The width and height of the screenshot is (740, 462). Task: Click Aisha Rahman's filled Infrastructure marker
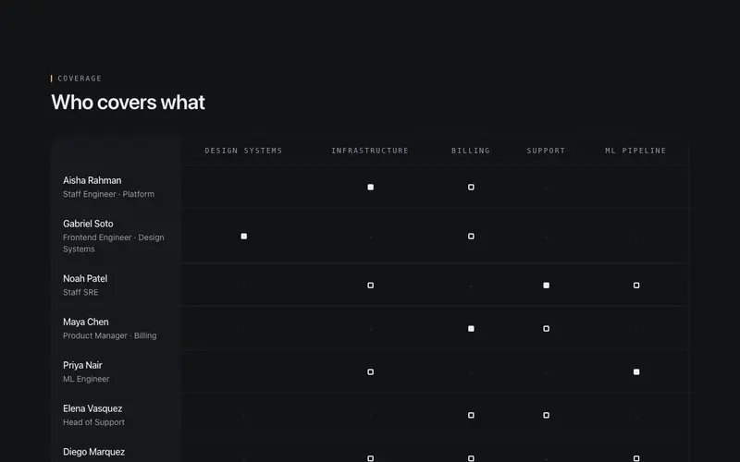(371, 188)
